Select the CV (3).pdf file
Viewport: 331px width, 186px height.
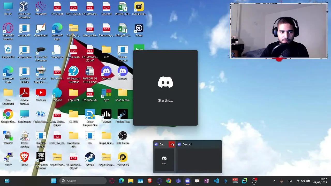(x=57, y=9)
